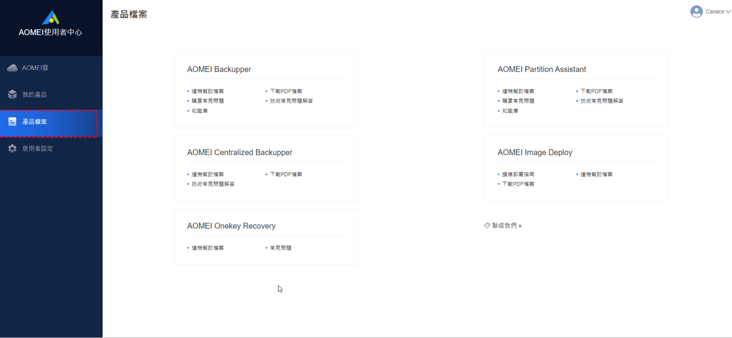The image size is (732, 338).
Task: Open Image Deploy 連機幫助檔案 link
Action: coord(596,174)
